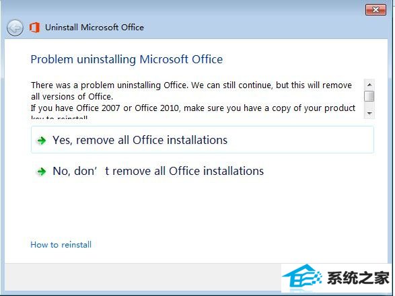
Task: Close the Uninstall Microsoft Office dialog
Action: click(375, 10)
